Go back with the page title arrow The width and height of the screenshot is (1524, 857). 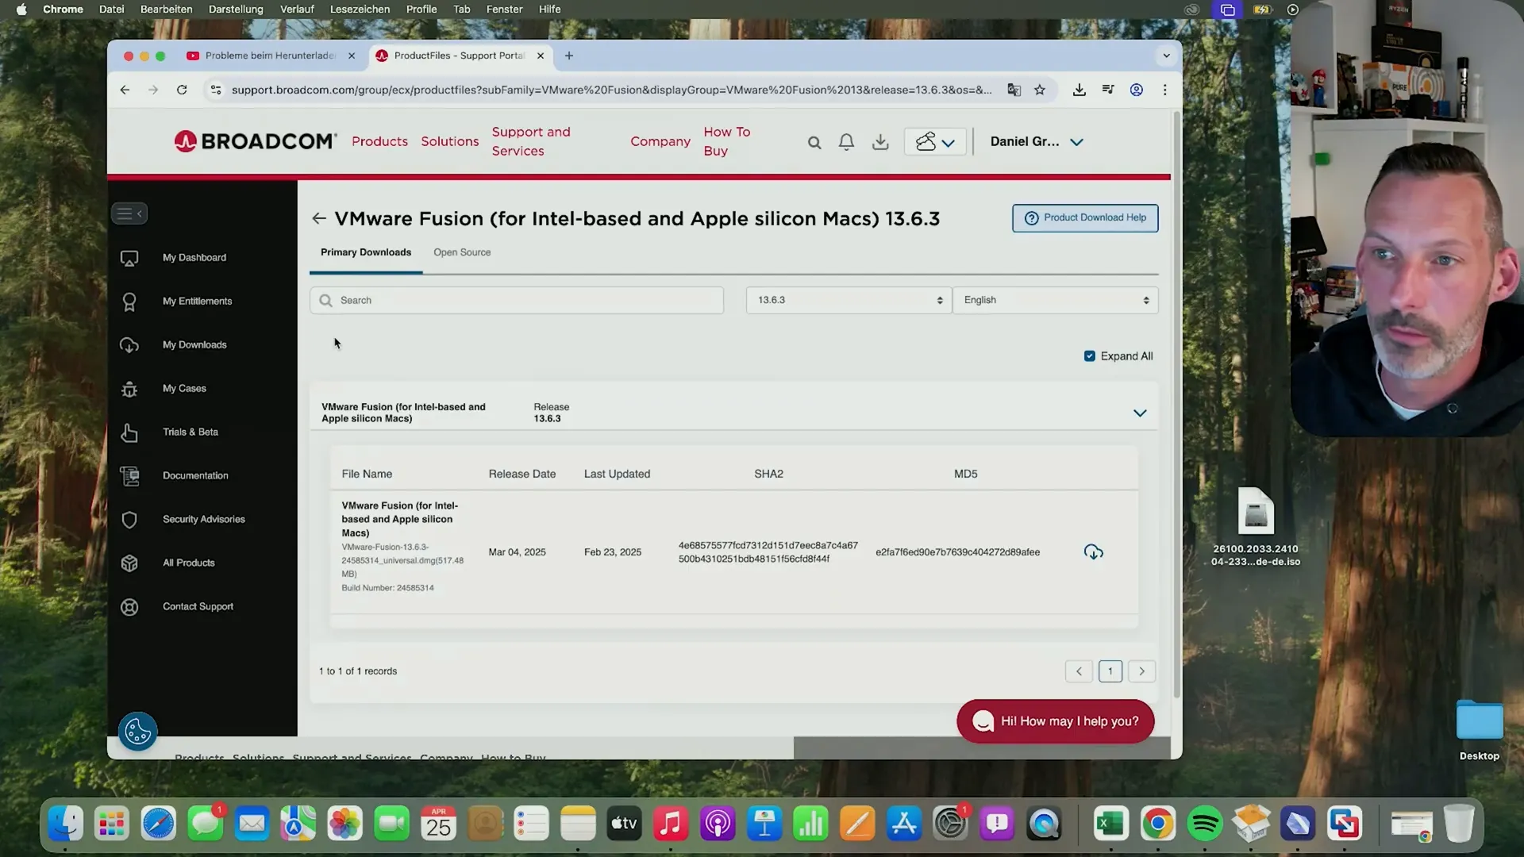[x=319, y=218]
